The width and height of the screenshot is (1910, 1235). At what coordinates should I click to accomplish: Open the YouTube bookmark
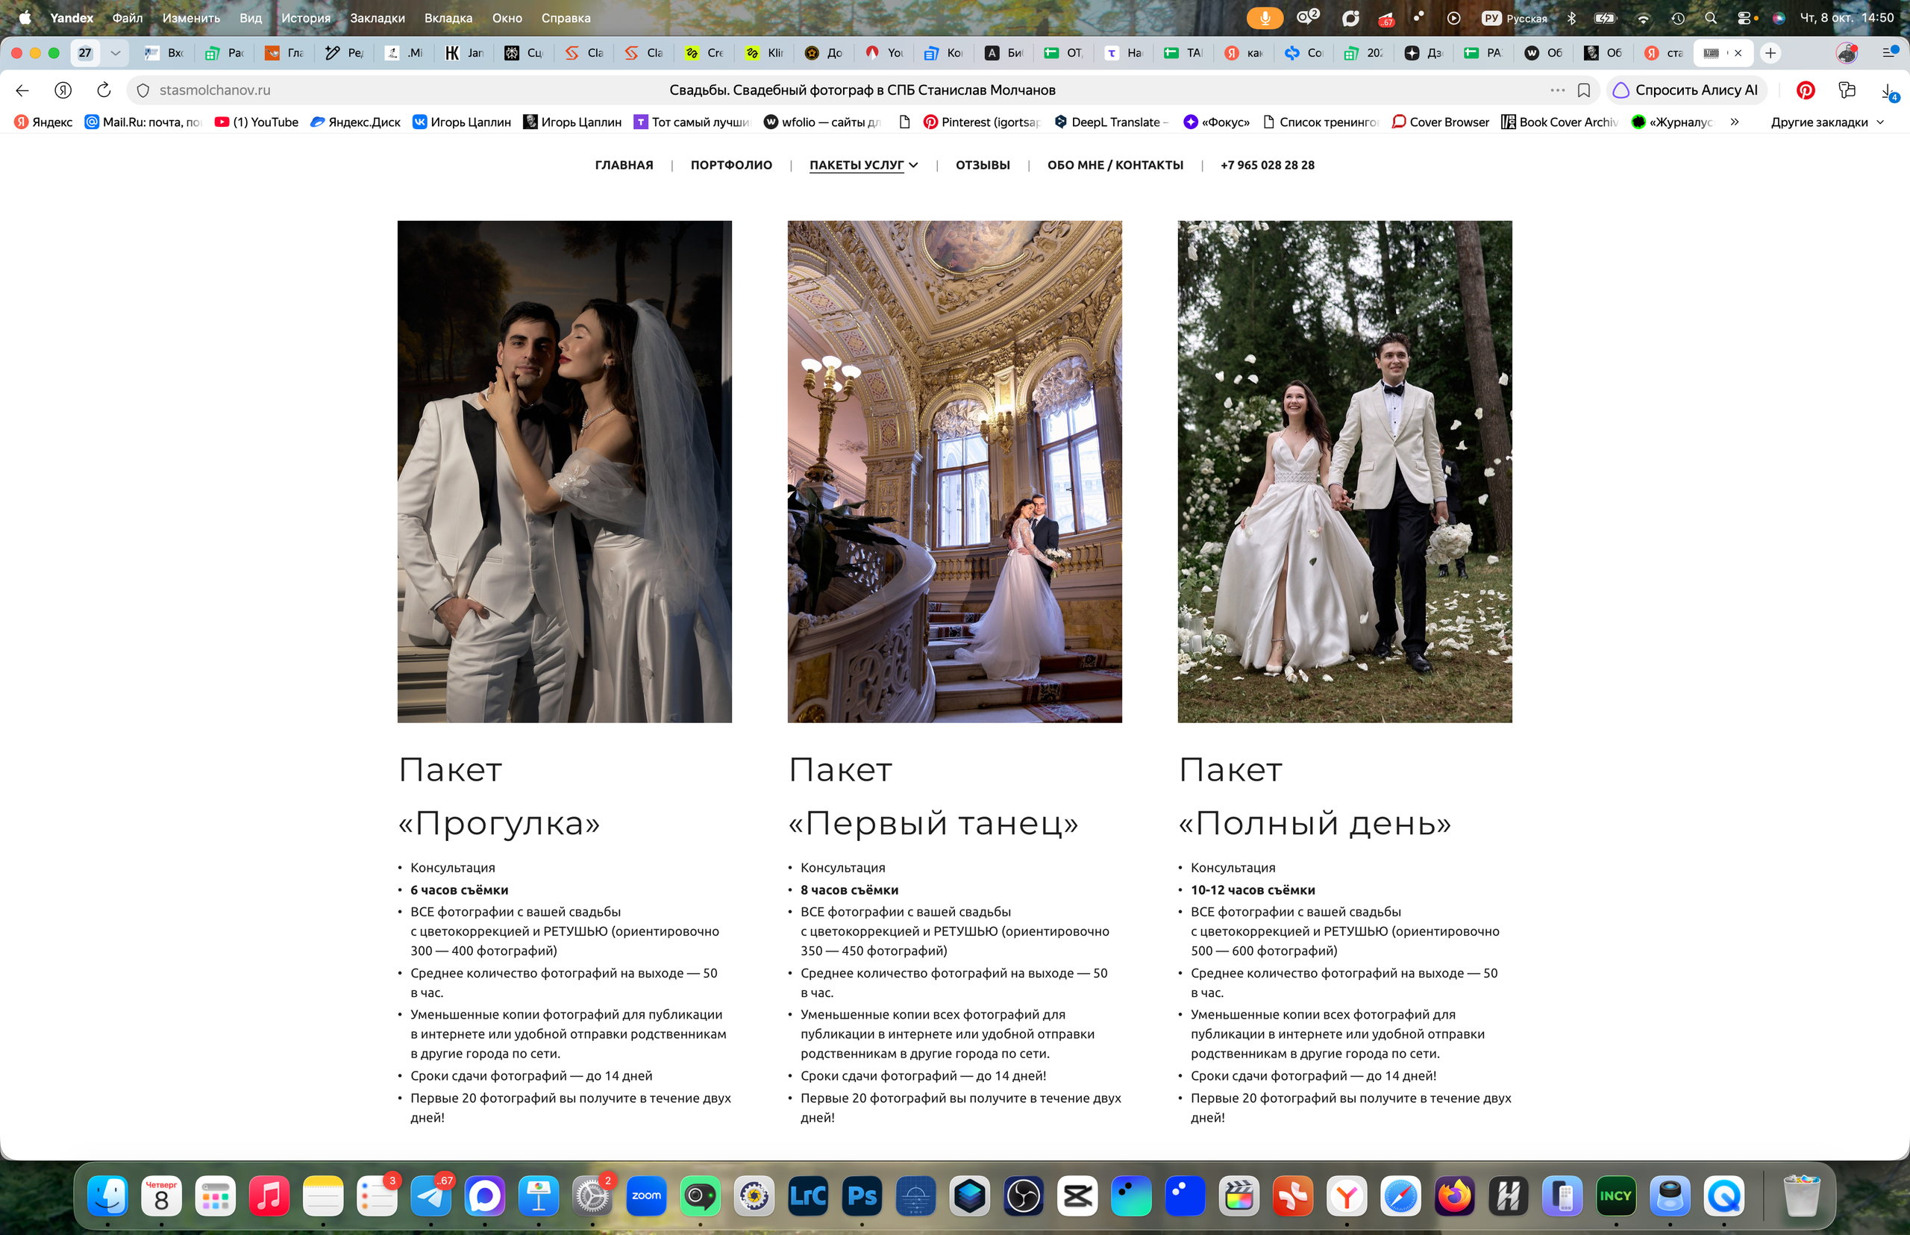(257, 122)
